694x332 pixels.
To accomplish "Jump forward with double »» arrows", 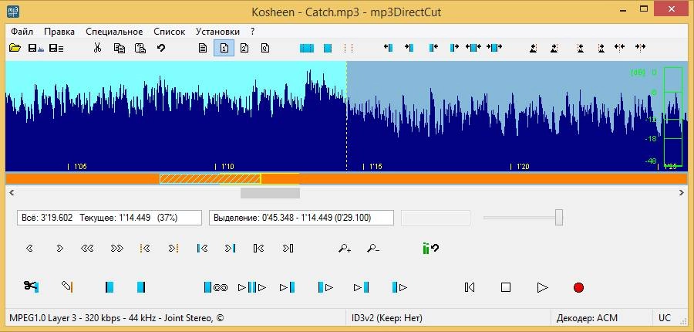I will 117,248.
